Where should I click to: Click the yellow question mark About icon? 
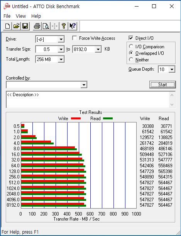pyautogui.click(x=64, y=26)
